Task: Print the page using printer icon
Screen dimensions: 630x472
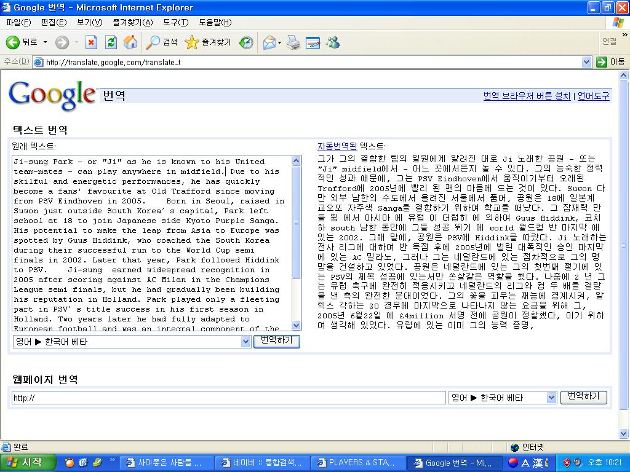Action: pos(293,42)
